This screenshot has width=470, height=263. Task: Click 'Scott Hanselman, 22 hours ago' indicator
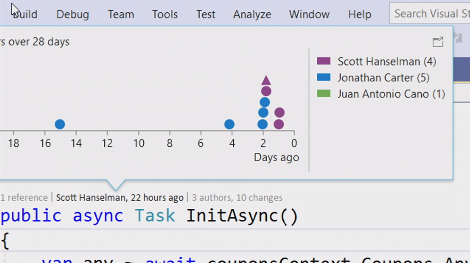click(x=120, y=198)
